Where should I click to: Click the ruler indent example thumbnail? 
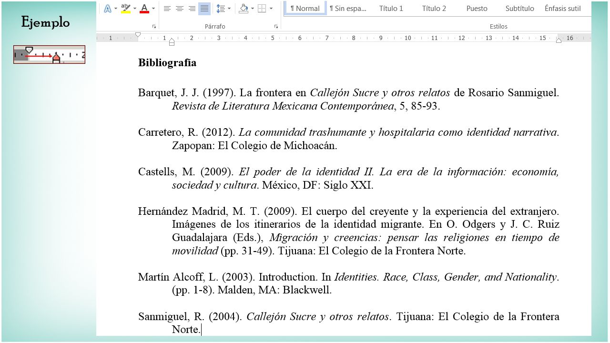tap(49, 54)
